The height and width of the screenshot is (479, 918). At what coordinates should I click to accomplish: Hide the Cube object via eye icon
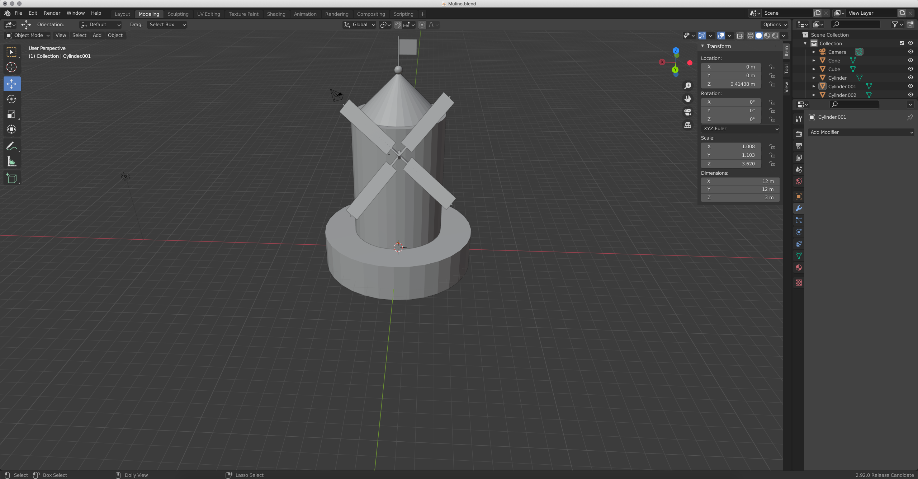[910, 69]
